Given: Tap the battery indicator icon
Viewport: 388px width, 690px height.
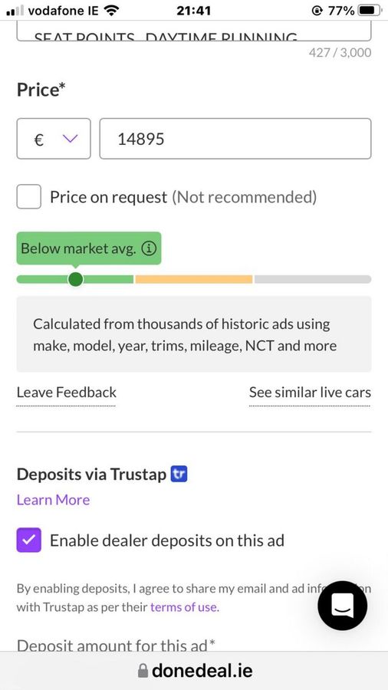Looking at the screenshot, I should click(x=370, y=11).
